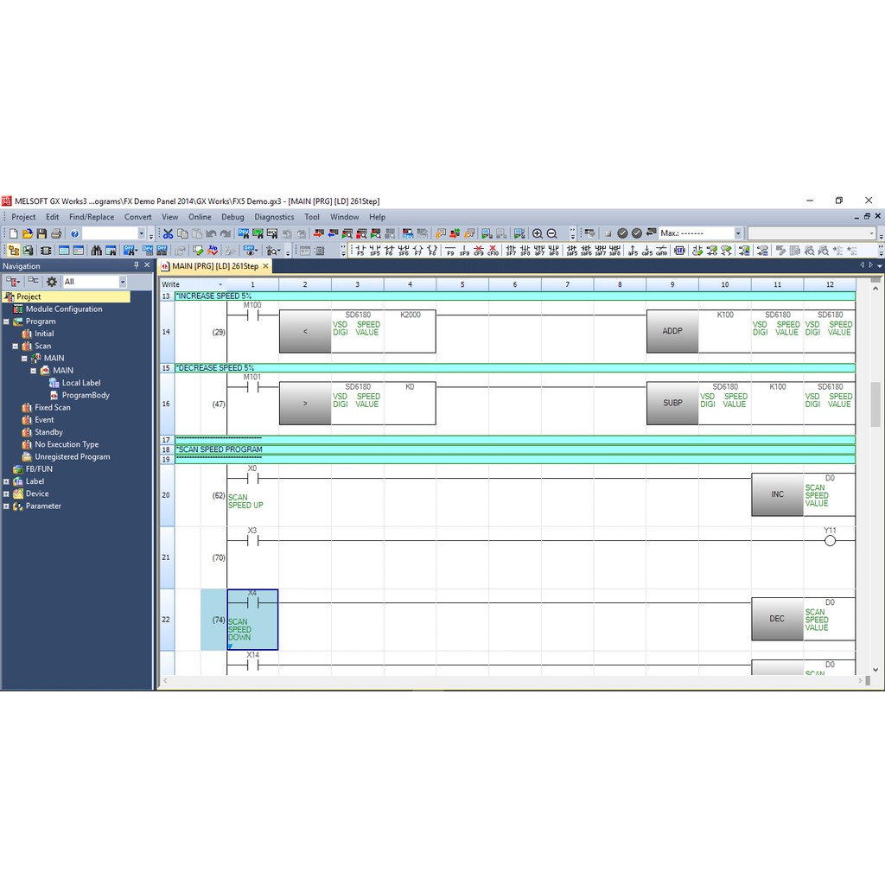Pin the Navigation panel
This screenshot has height=885, width=885.
[x=136, y=265]
